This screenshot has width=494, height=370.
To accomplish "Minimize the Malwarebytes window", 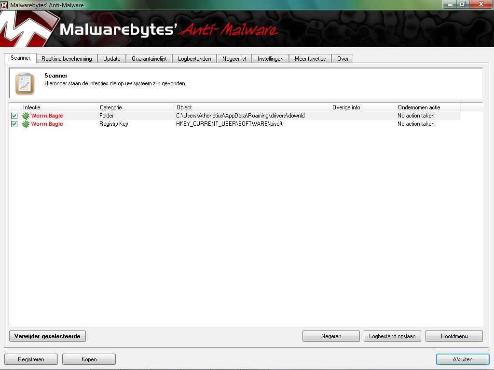I will coord(450,4).
